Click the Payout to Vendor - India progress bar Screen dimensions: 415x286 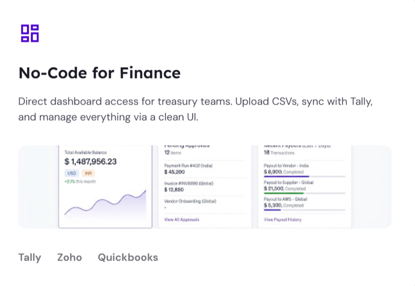tap(304, 176)
